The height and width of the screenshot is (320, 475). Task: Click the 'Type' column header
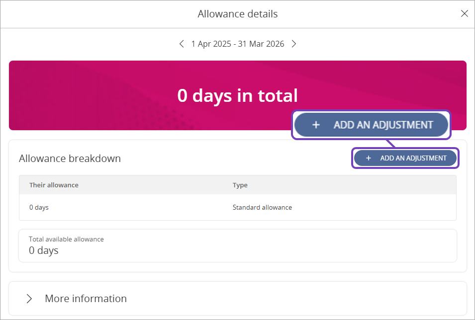[240, 185]
